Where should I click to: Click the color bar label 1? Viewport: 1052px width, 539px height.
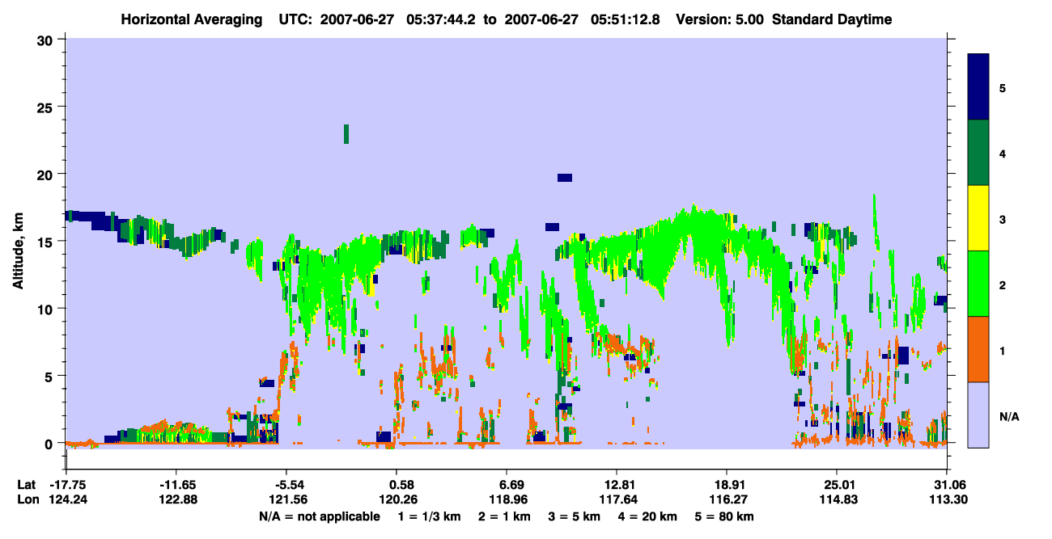1003,350
